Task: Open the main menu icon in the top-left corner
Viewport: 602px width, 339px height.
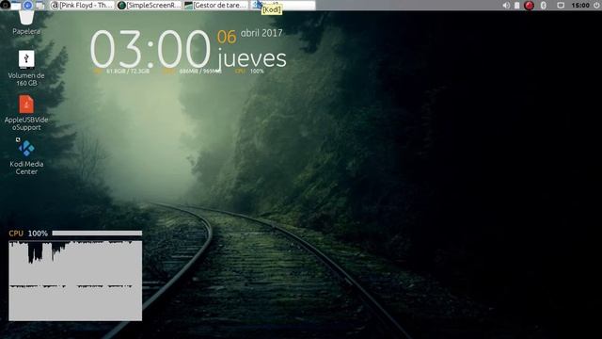Action: [5, 5]
